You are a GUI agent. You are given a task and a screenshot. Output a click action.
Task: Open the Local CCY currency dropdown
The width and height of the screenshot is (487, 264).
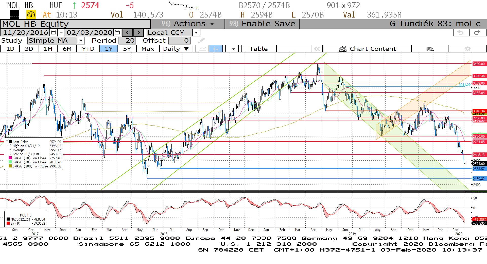point(196,33)
